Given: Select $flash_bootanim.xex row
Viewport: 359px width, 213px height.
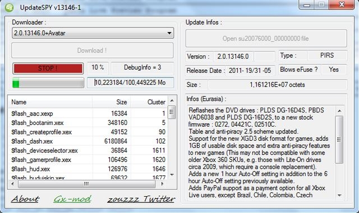Looking at the screenshot, I should click(88, 123).
